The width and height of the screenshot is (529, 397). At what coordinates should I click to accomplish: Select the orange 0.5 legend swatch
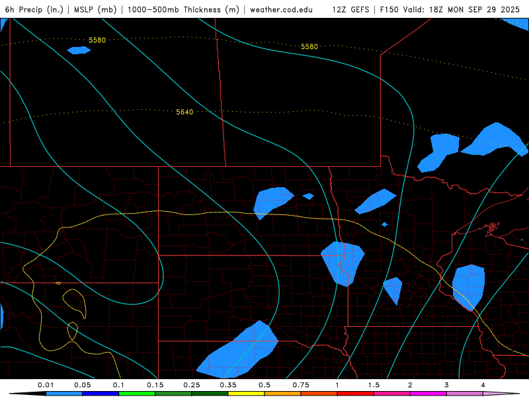click(283, 394)
